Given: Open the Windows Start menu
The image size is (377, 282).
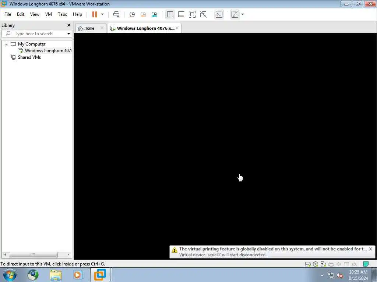Looking at the screenshot, I should [10, 275].
